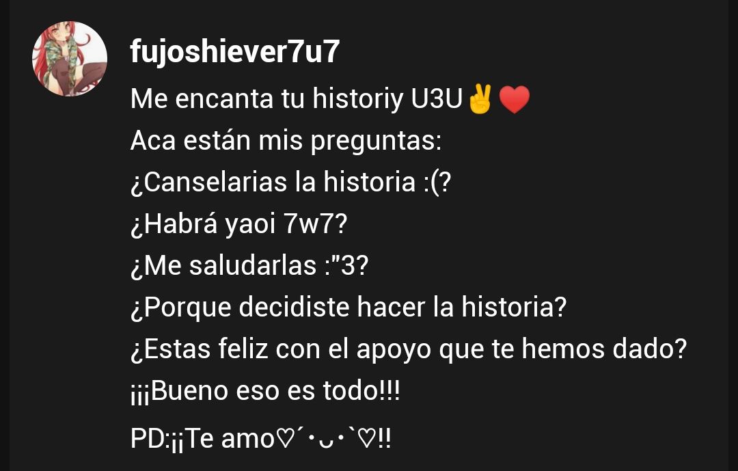Click the question '¿Me saludarlas'
Image resolution: width=738 pixels, height=471 pixels.
(x=223, y=265)
